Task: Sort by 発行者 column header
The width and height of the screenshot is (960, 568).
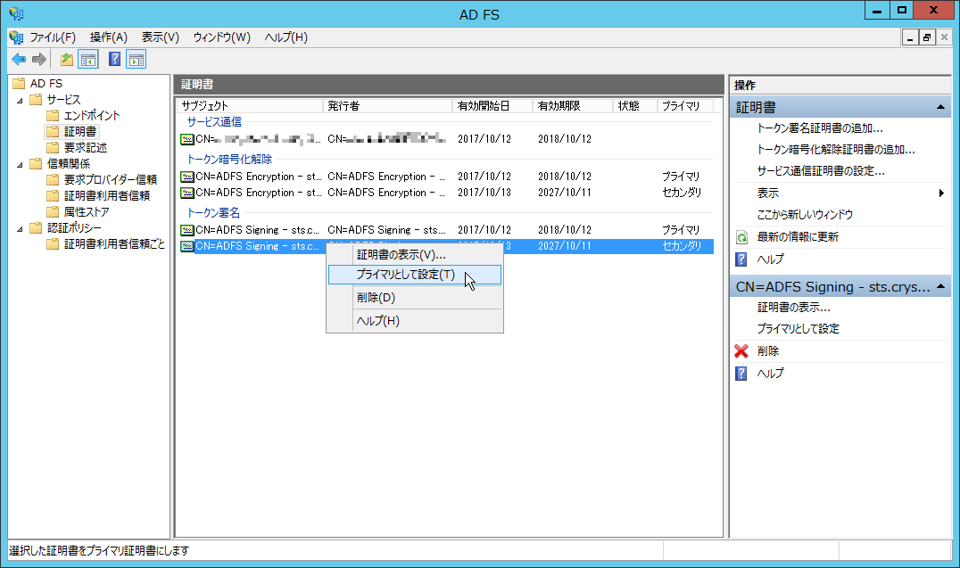Action: [387, 106]
